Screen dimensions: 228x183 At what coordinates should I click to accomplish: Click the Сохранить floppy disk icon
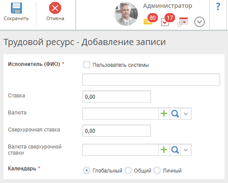(x=16, y=8)
